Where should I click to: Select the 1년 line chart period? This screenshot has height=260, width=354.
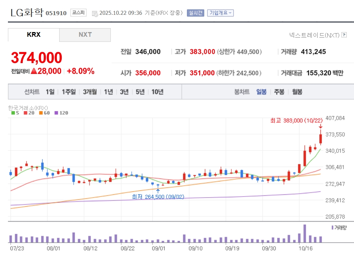pyautogui.click(x=108, y=92)
